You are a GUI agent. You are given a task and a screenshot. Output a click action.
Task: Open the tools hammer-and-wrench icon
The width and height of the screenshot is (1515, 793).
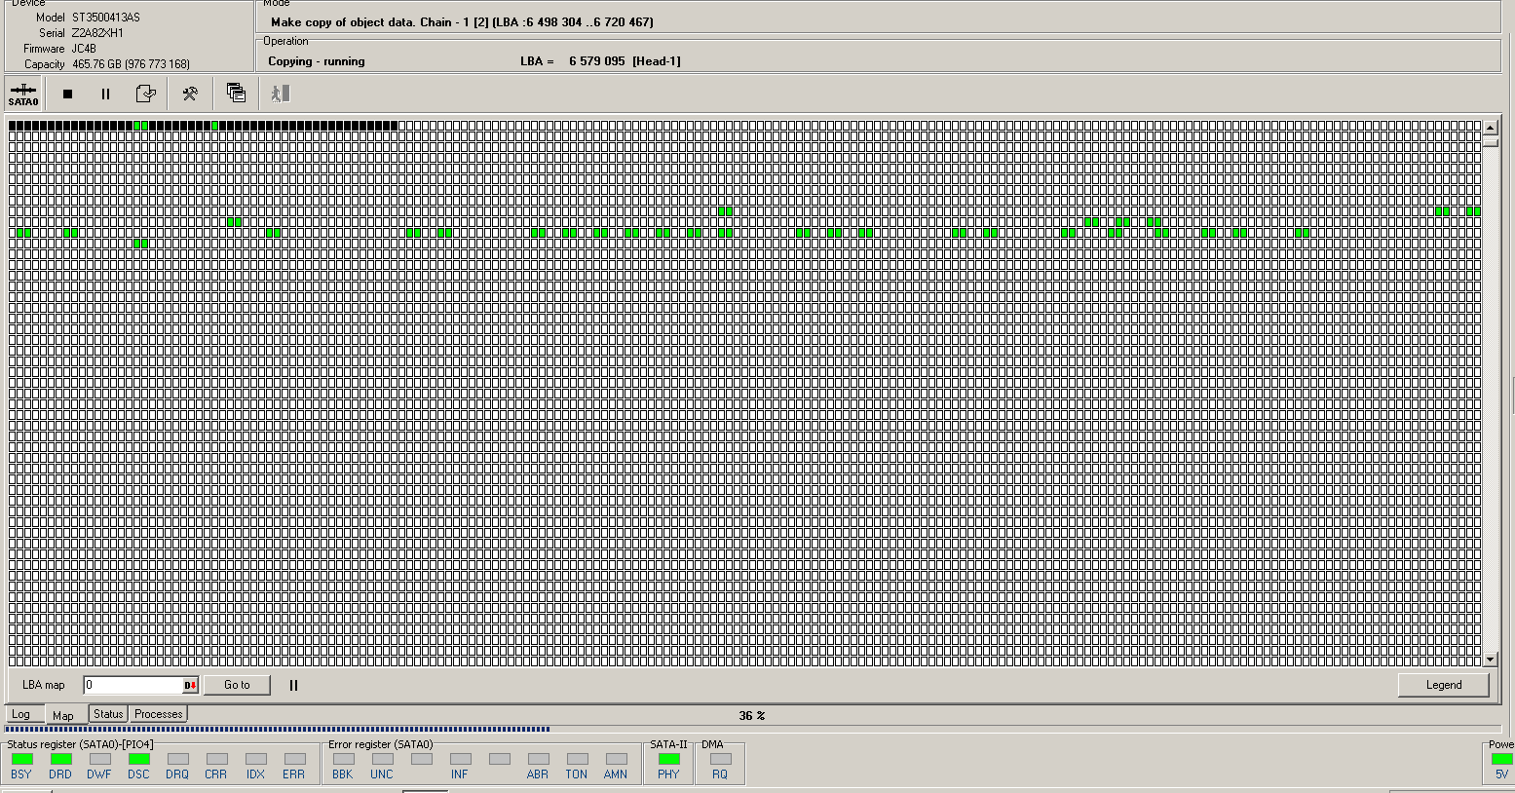190,94
